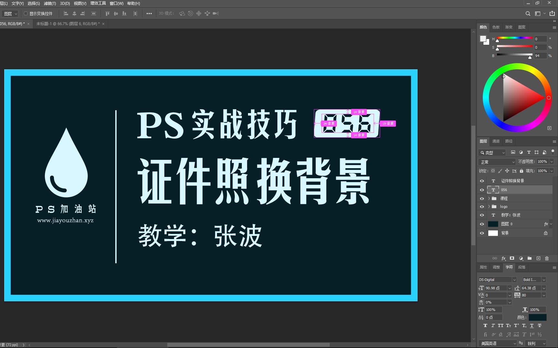
Task: Open the 正常 blend mode dropdown
Action: coord(497,162)
